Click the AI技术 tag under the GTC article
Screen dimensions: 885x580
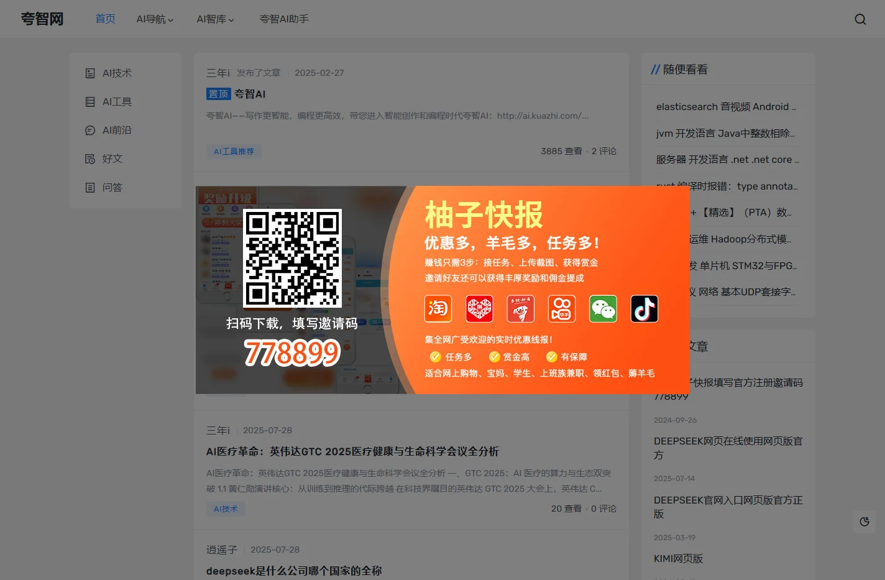(226, 509)
